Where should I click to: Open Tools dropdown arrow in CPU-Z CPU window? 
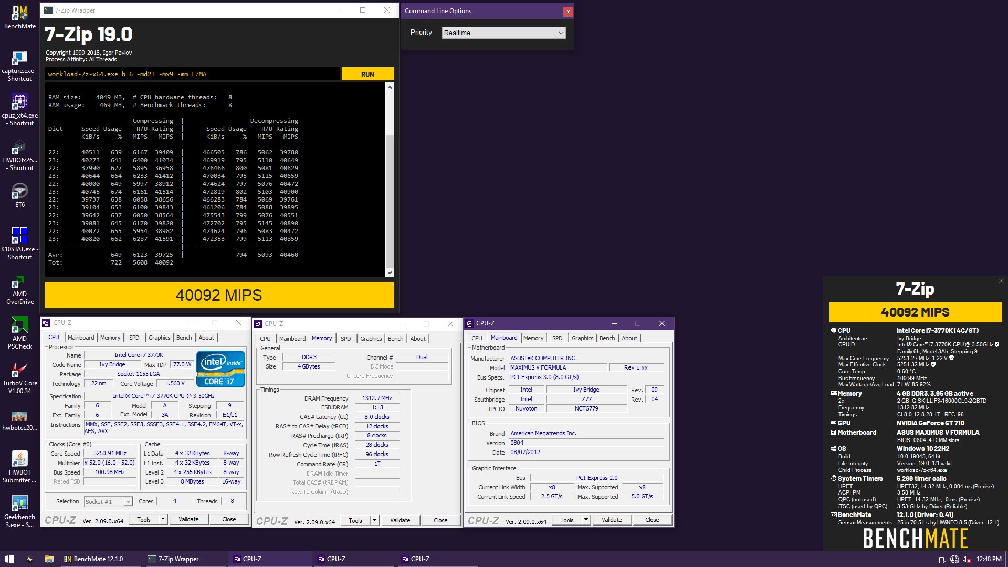pyautogui.click(x=163, y=520)
